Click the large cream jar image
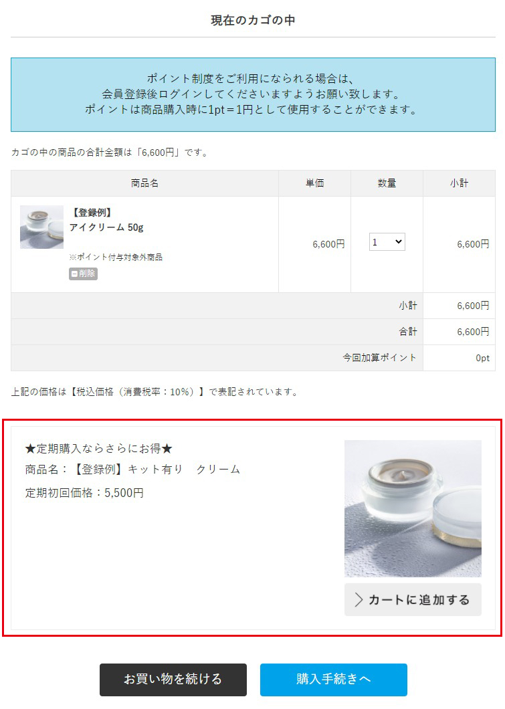505x709 pixels. click(413, 509)
